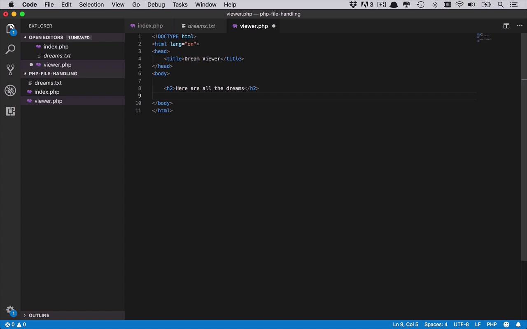Click the errors and warnings status indicator
Screen dimensions: 527x329
click(x=15, y=324)
